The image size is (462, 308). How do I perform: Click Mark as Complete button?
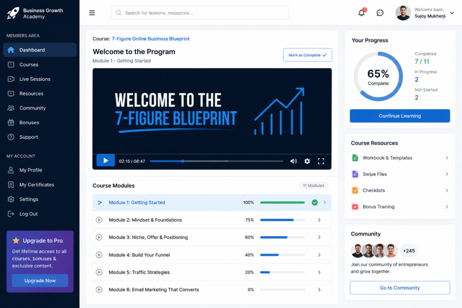tap(307, 55)
